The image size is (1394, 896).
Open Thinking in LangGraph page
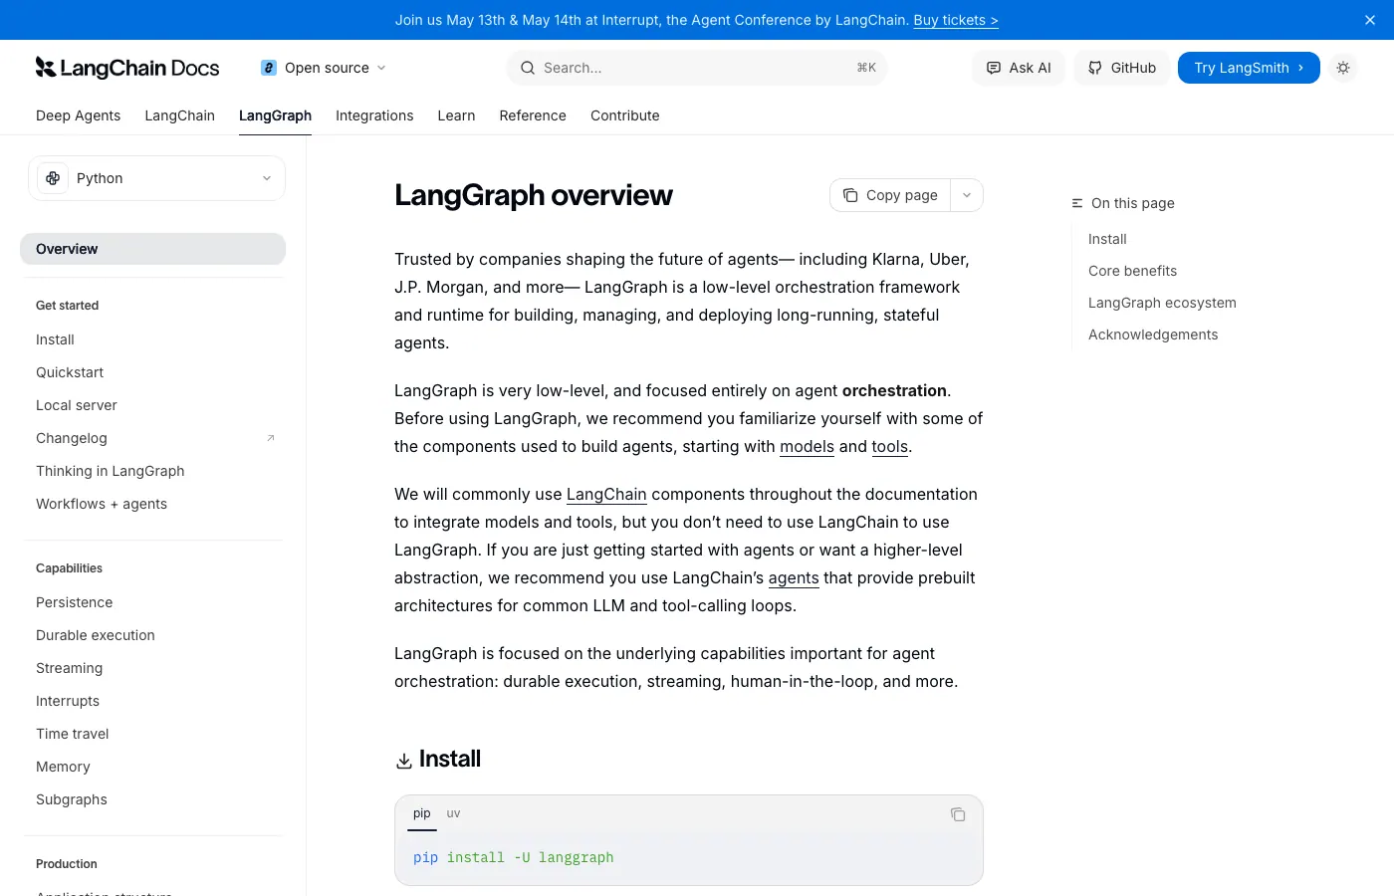pos(111,471)
